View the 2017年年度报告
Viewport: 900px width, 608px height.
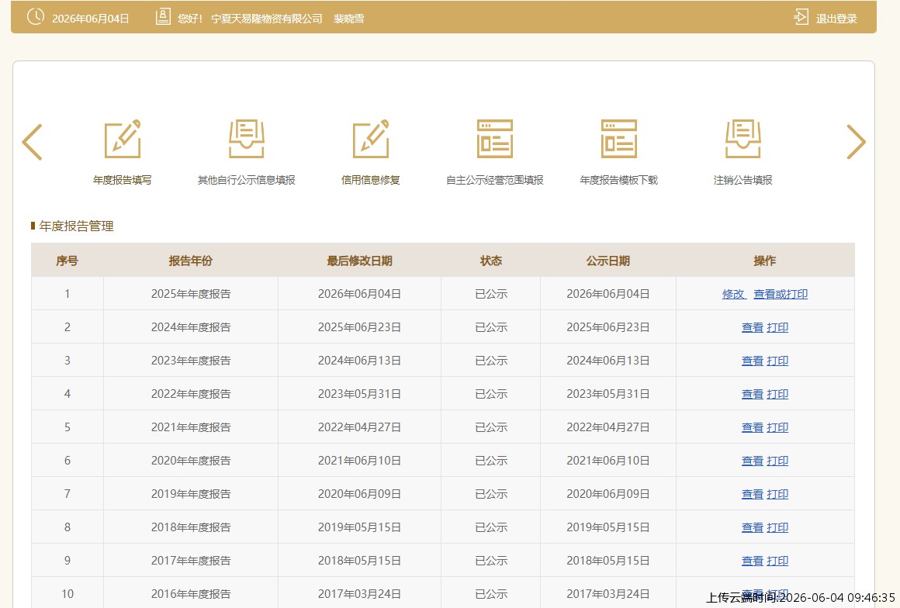tap(753, 561)
